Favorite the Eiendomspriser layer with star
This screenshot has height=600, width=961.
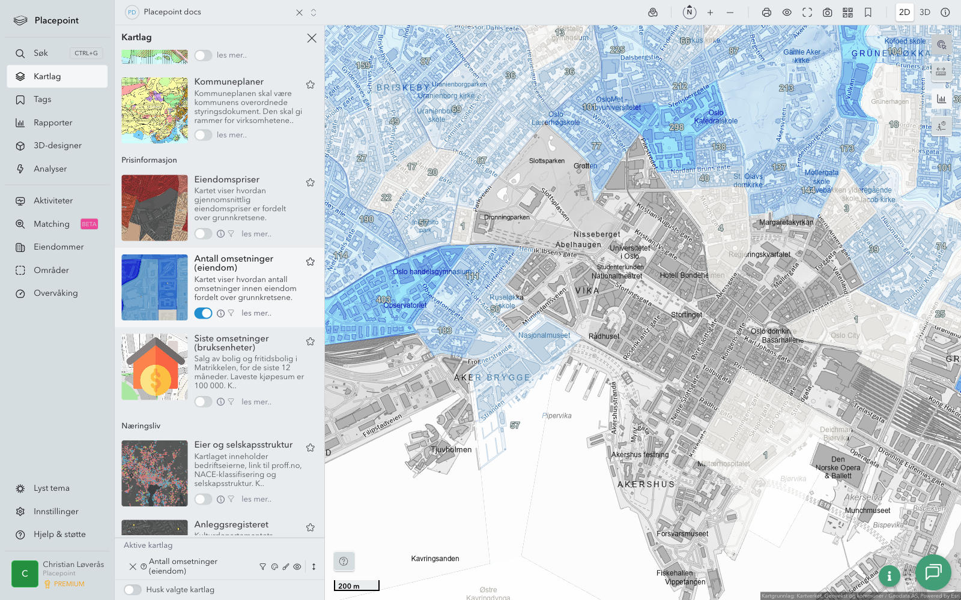point(311,182)
